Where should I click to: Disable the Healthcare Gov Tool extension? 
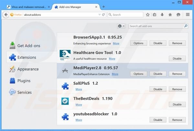click(x=177, y=59)
